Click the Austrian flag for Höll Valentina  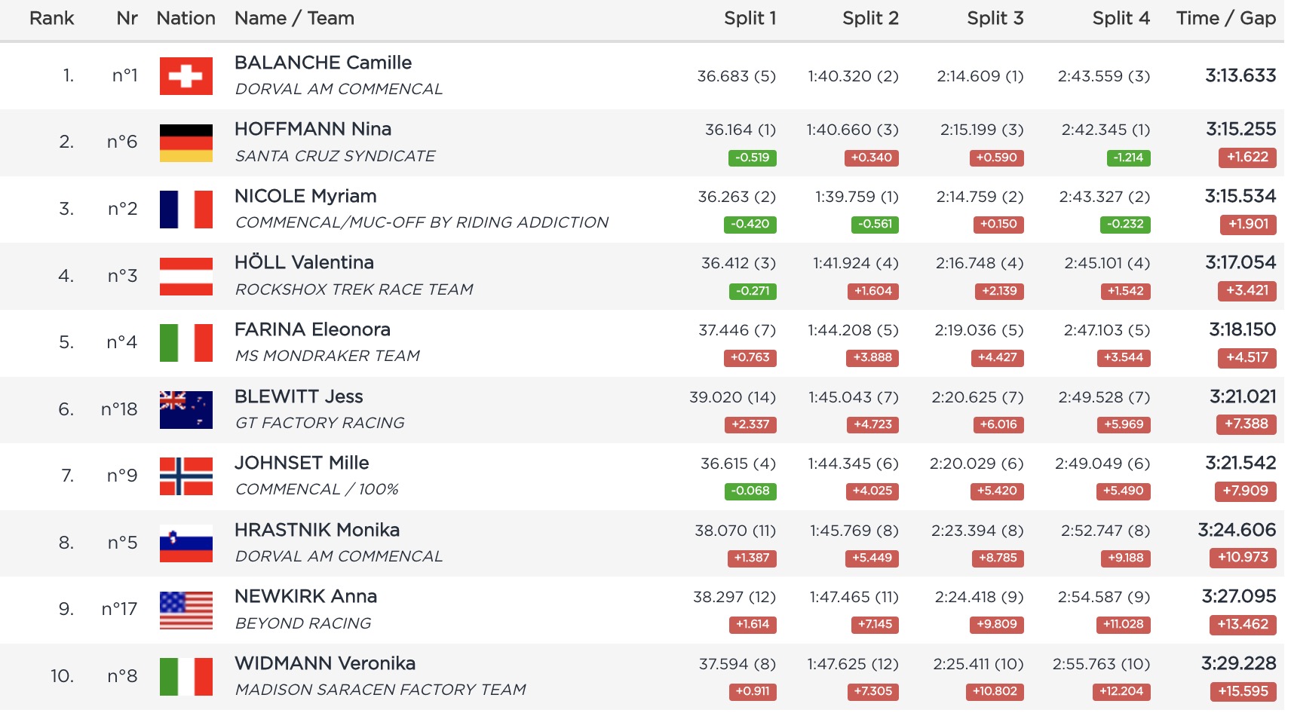coord(186,276)
